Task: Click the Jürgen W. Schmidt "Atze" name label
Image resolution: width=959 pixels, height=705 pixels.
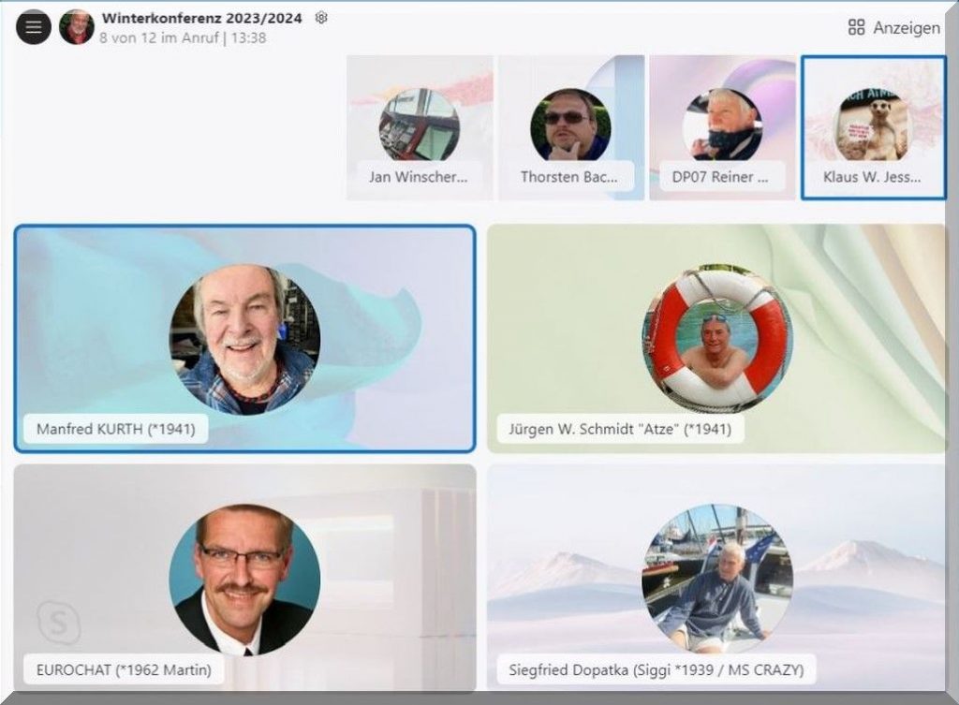Action: (x=613, y=429)
